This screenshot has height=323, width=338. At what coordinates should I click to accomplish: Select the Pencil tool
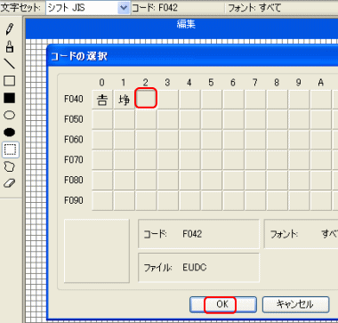[x=10, y=29]
